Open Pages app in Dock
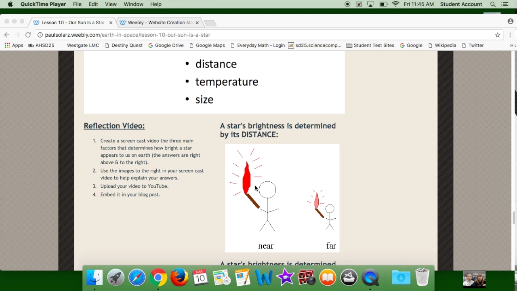Screen dimensions: 517x291 pyautogui.click(x=243, y=278)
